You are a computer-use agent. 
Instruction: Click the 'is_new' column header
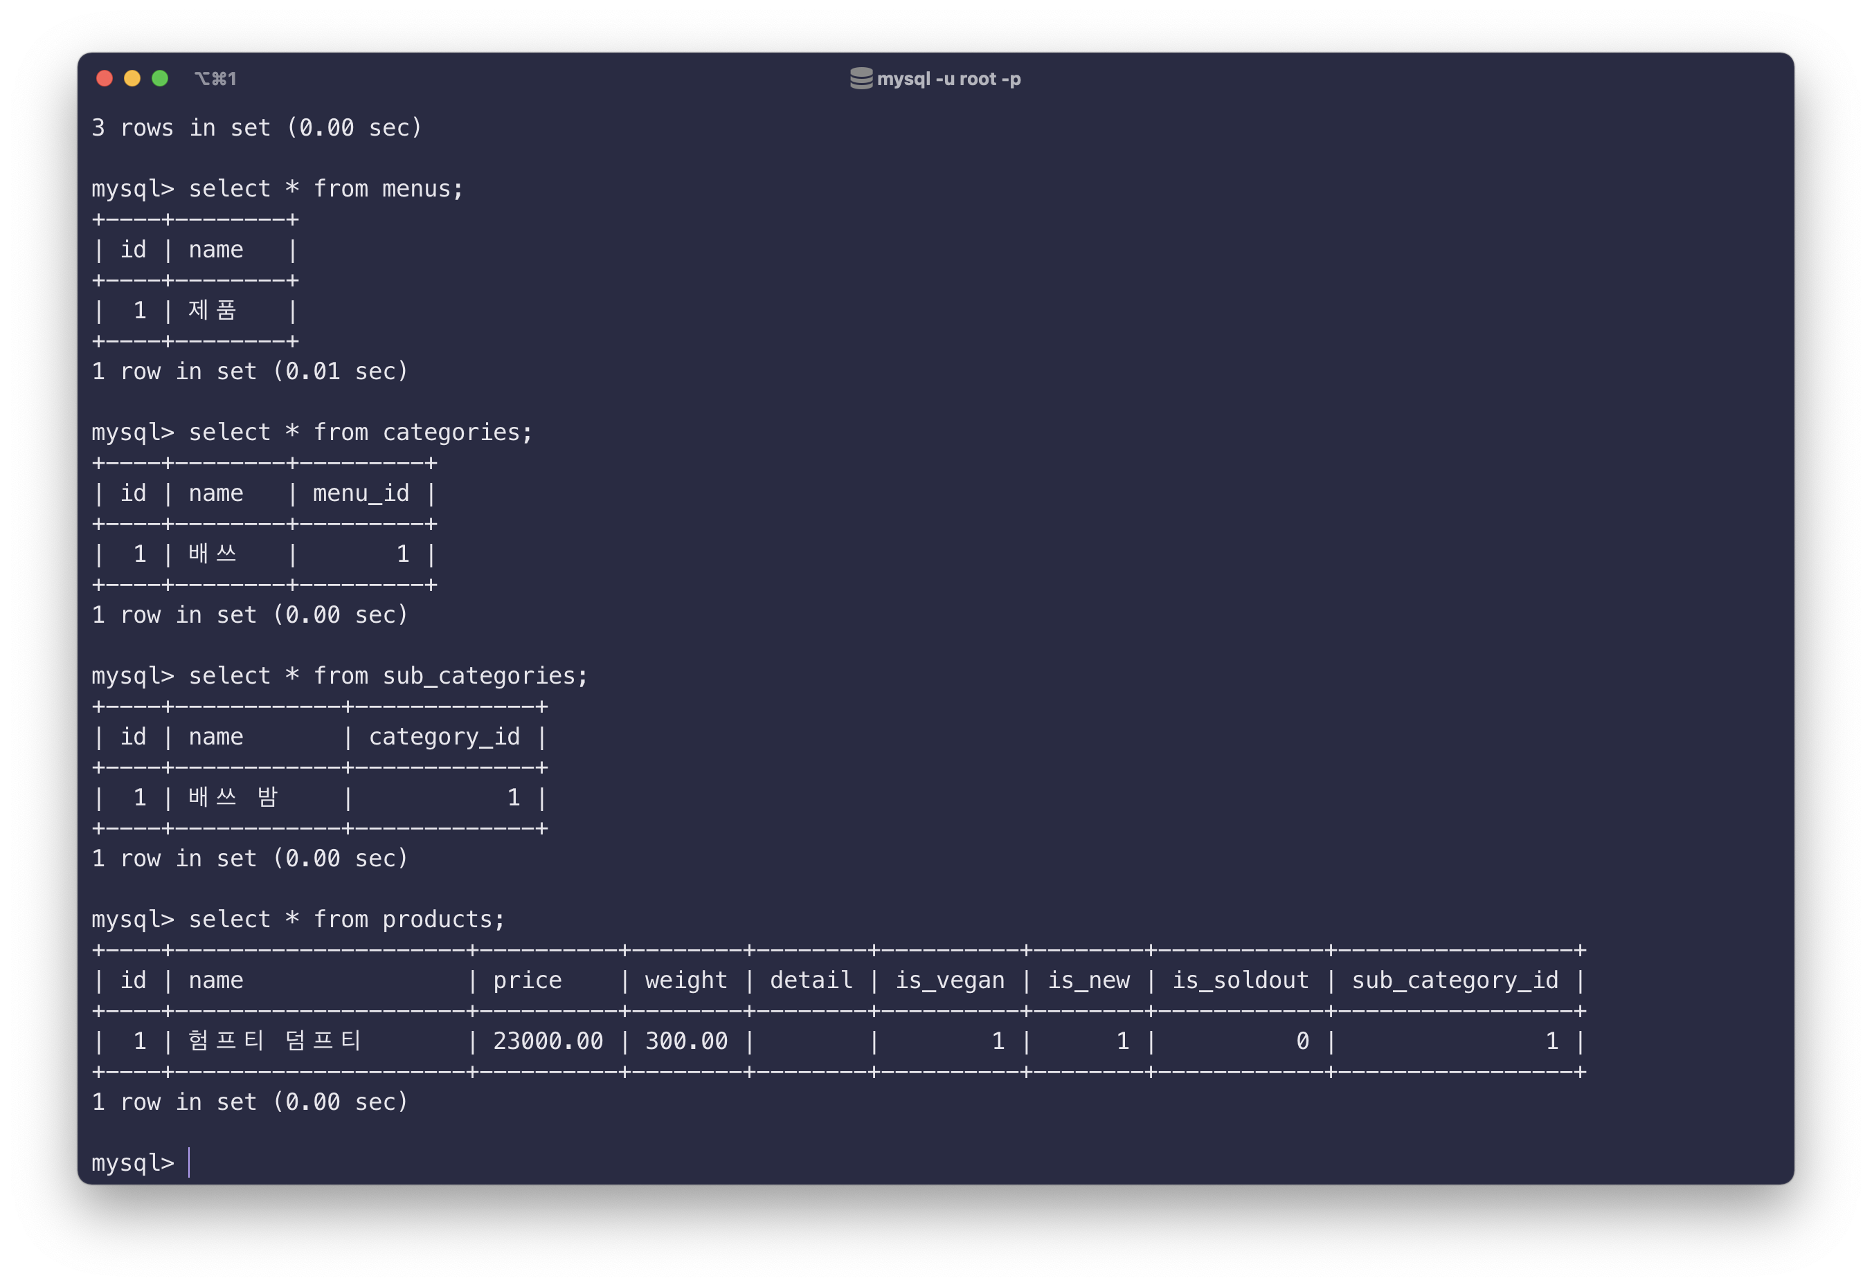1088,980
